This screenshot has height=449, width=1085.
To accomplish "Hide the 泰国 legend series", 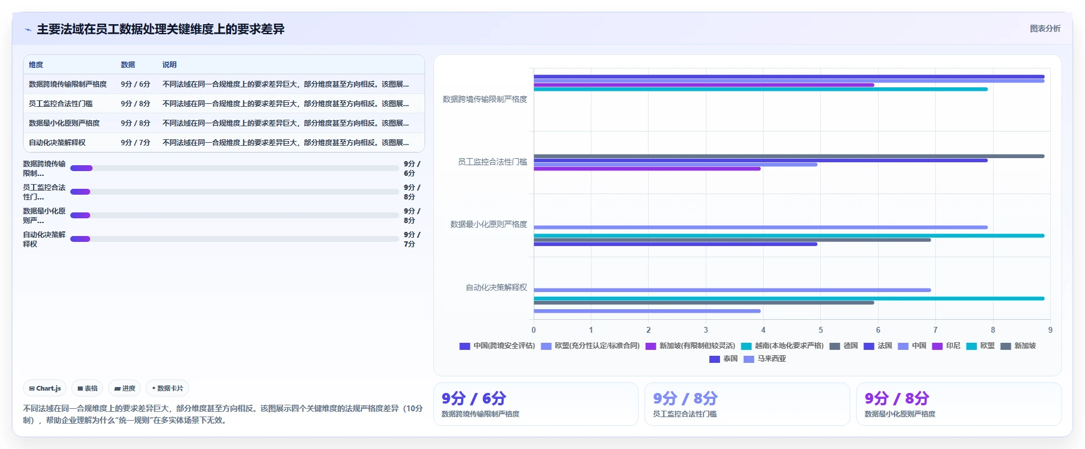I will (x=724, y=359).
